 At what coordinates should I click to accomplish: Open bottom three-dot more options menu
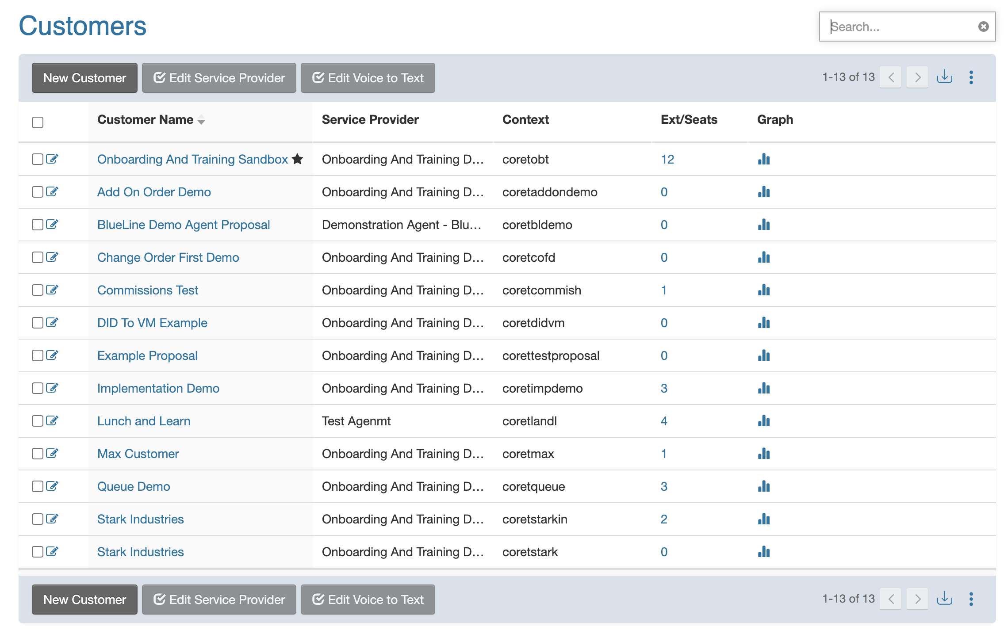(x=971, y=599)
